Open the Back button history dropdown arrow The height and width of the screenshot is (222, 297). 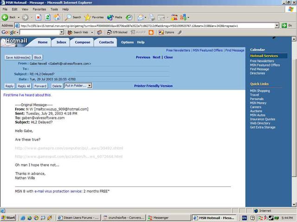(x=19, y=18)
